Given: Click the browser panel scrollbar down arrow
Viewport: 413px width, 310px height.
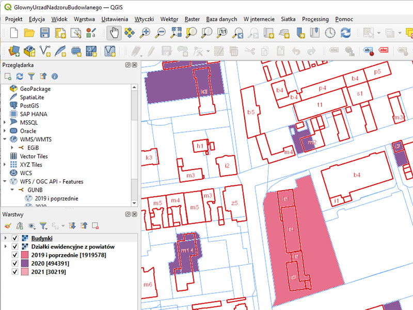Looking at the screenshot, I should (134, 203).
